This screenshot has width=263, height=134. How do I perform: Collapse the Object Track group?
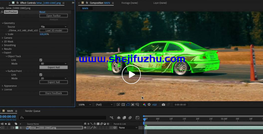point(6,56)
